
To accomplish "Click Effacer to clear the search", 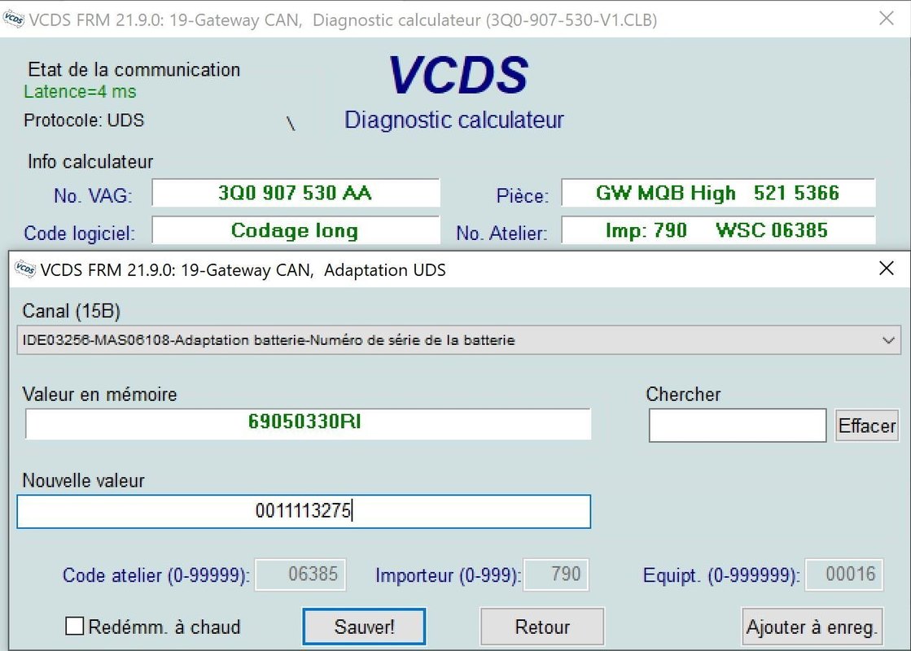I will (866, 426).
